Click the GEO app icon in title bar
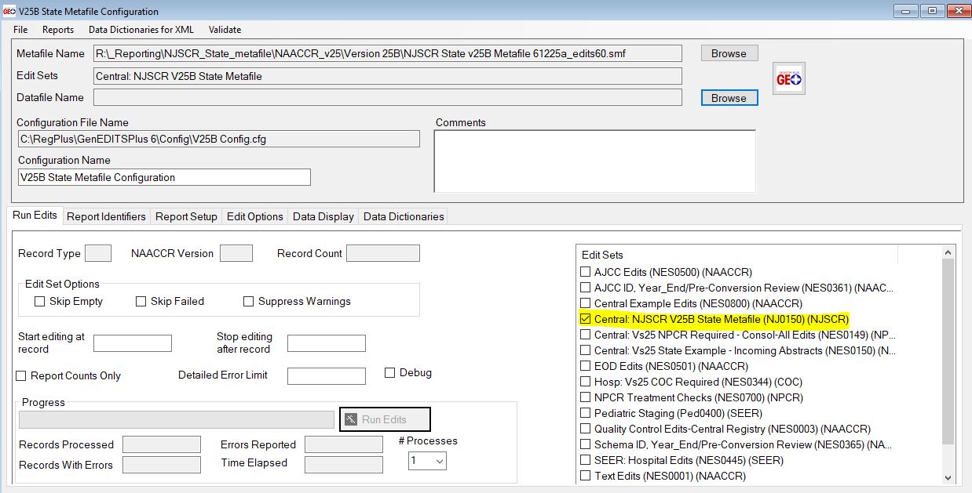972x493 pixels. click(x=9, y=11)
